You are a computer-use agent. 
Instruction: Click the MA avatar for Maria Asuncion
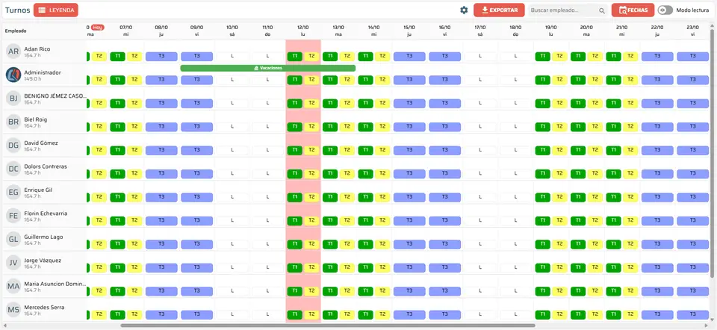pyautogui.click(x=13, y=287)
